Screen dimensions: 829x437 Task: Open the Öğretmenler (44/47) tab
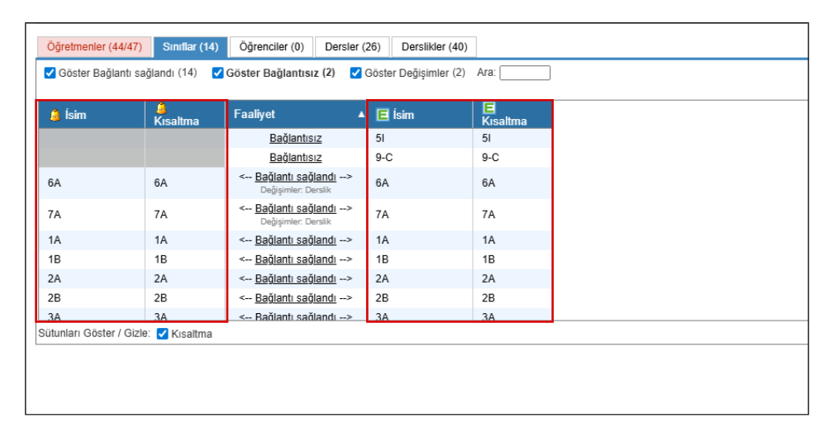[x=94, y=46]
